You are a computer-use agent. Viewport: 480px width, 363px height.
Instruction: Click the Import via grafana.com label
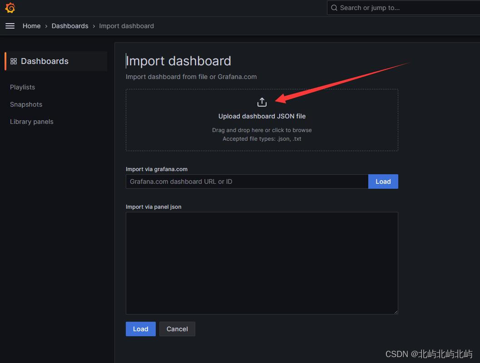click(x=157, y=169)
